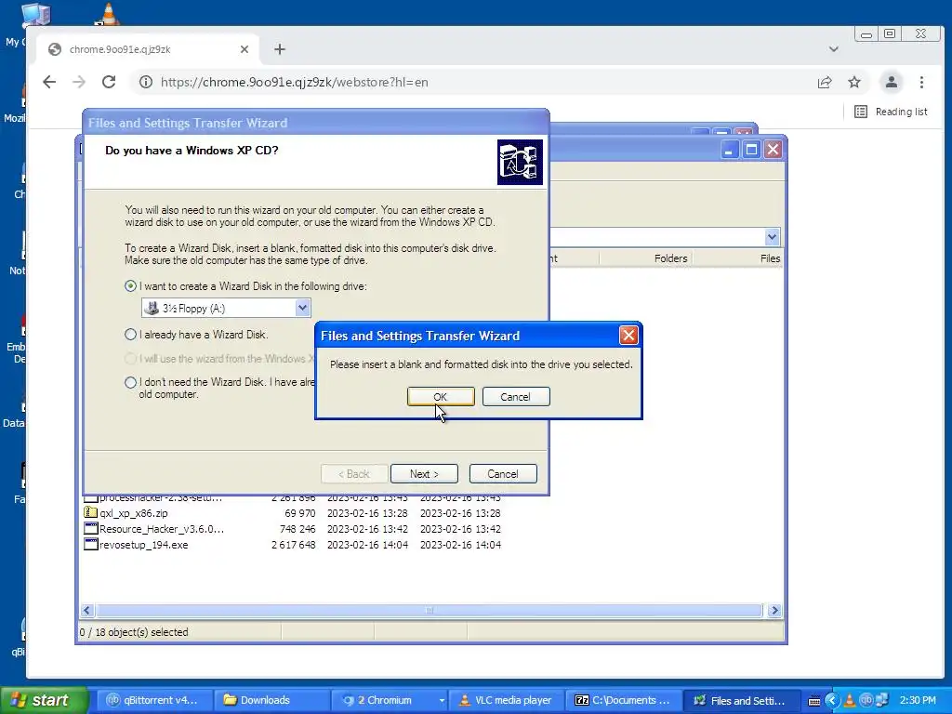This screenshot has height=714, width=952.
Task: Select 'I already have a Wizard Disk'
Action: (130, 335)
